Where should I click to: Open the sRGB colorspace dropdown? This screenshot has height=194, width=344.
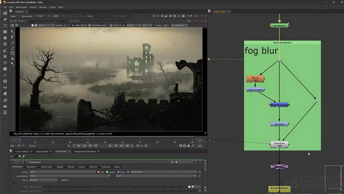point(58,16)
